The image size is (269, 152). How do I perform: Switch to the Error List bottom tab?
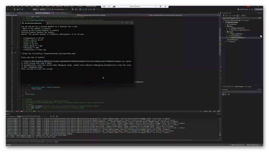(x=8, y=142)
